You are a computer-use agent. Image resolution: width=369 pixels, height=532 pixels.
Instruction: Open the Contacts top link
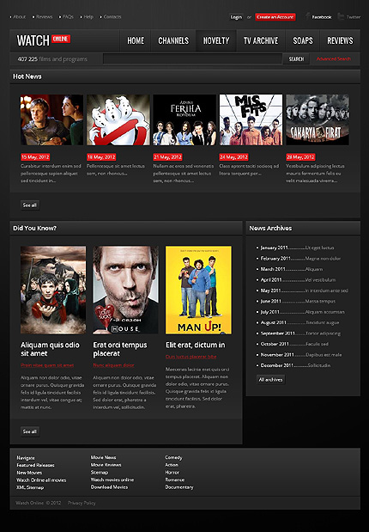[x=112, y=16]
